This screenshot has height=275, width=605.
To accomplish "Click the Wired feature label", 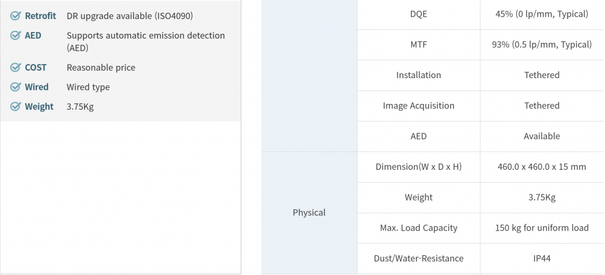I will [36, 87].
